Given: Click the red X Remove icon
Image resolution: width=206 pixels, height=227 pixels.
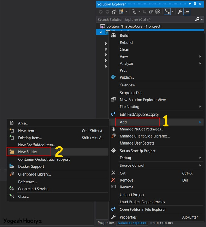Looking at the screenshot, I should 113,180.
